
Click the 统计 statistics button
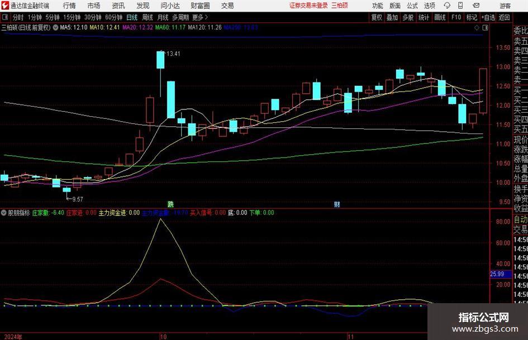[424, 17]
